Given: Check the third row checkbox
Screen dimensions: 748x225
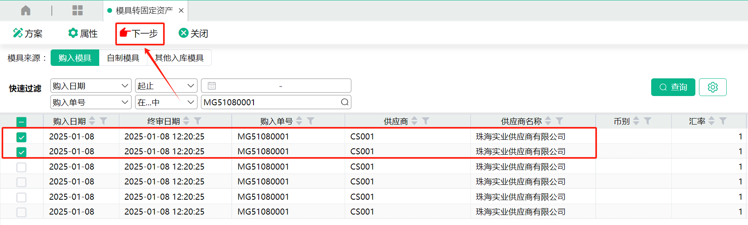Looking at the screenshot, I should click(x=21, y=167).
